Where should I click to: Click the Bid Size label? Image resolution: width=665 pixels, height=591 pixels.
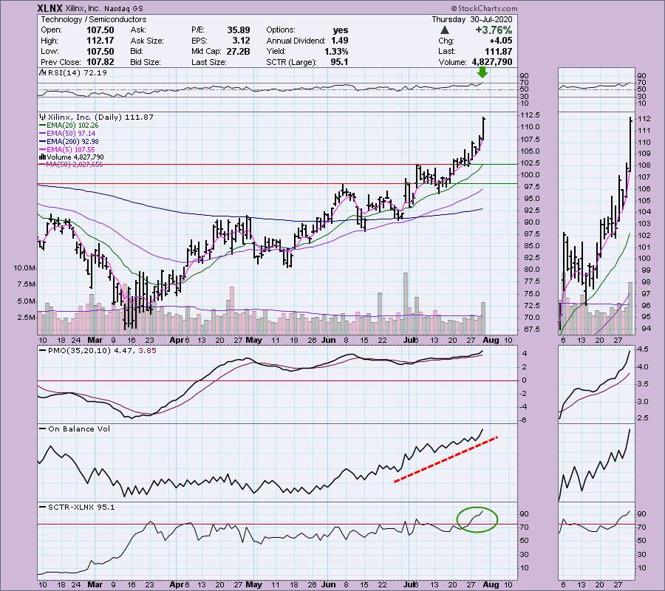click(146, 62)
